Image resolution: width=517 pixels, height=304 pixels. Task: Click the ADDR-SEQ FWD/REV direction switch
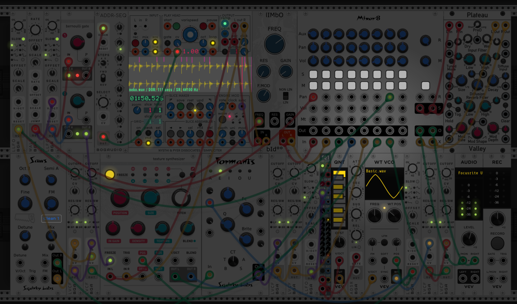pyautogui.click(x=103, y=78)
